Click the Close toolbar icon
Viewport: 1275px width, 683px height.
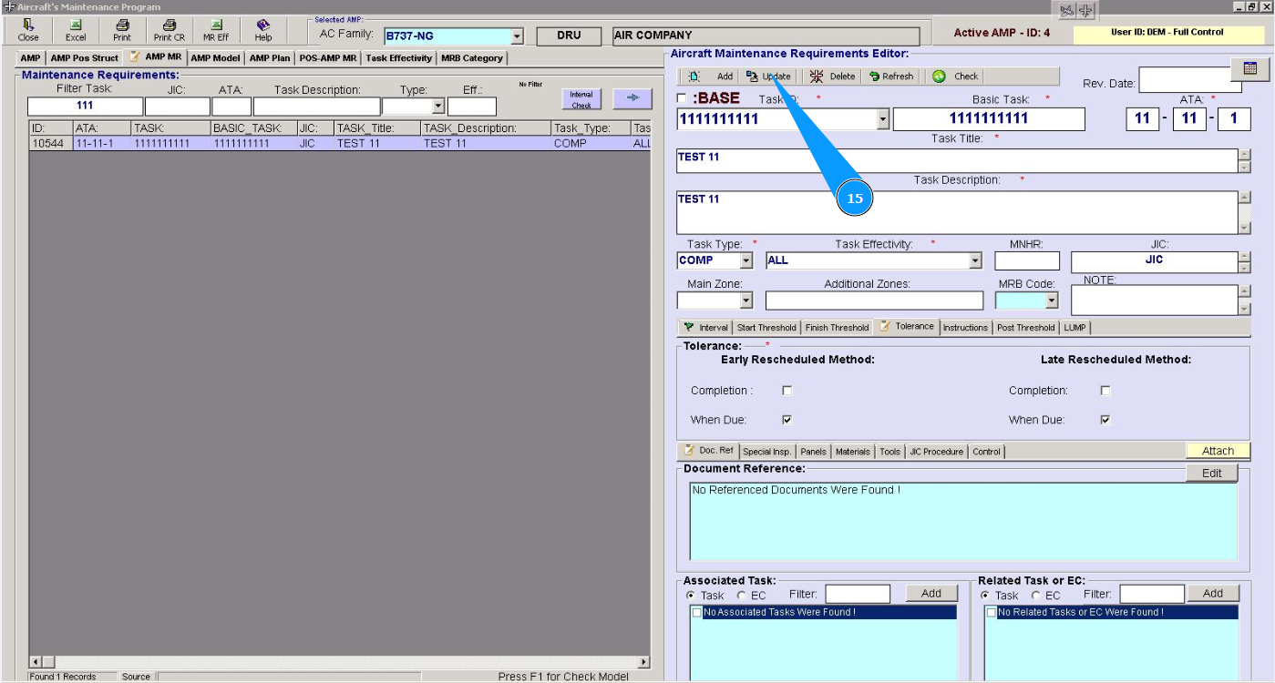pos(28,30)
